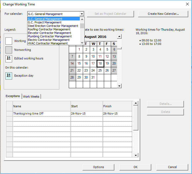Select nonworking Saturday August 13
This screenshot has width=192, height=174.
tap(114, 56)
